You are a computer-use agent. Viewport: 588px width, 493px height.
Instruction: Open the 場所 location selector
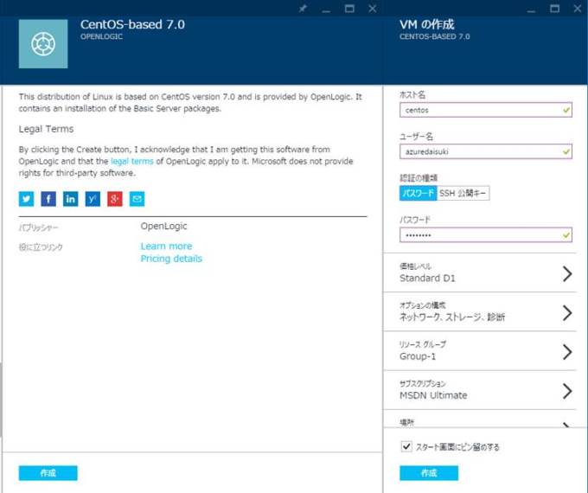480,419
